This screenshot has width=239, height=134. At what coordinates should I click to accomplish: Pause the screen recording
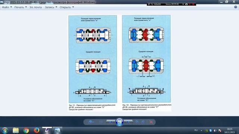click(190, 4)
